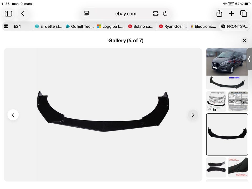
Task: Select the two splitter pieces thumbnail
Action: (216, 167)
